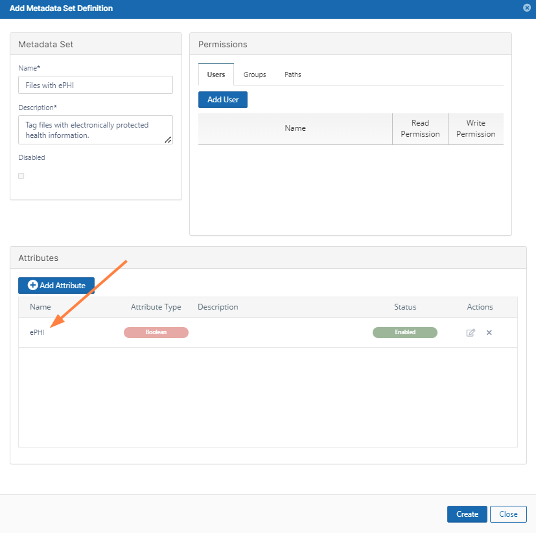Delete the ePHI attribute with the X icon
The width and height of the screenshot is (536, 533).
[489, 333]
